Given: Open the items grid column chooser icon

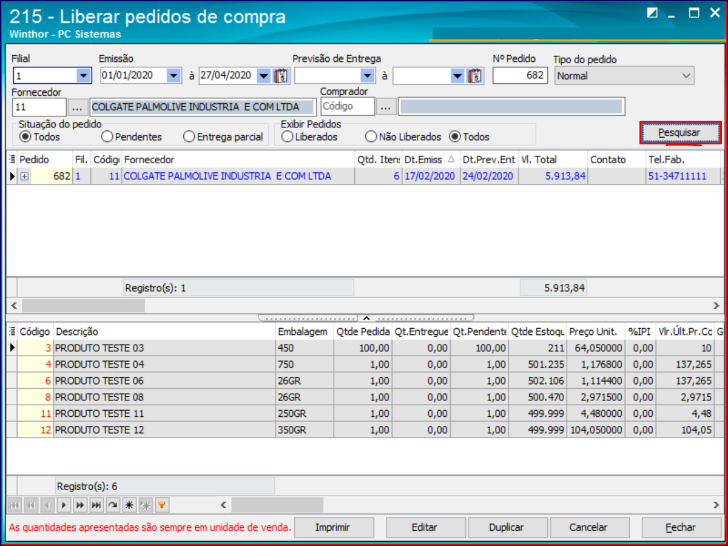Looking at the screenshot, I should (13, 332).
